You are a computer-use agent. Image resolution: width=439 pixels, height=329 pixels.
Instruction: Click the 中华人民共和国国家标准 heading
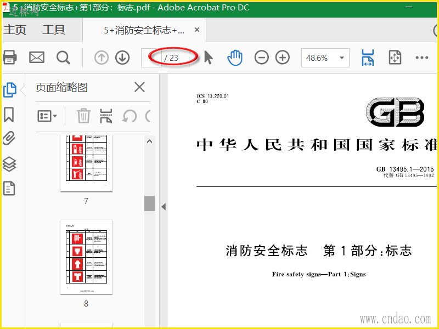pyautogui.click(x=317, y=145)
